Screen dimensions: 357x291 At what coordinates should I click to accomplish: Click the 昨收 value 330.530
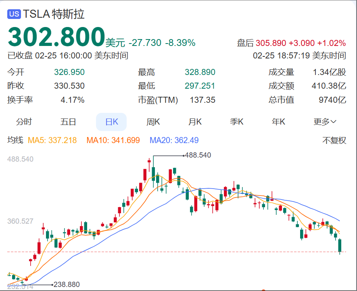(69, 86)
